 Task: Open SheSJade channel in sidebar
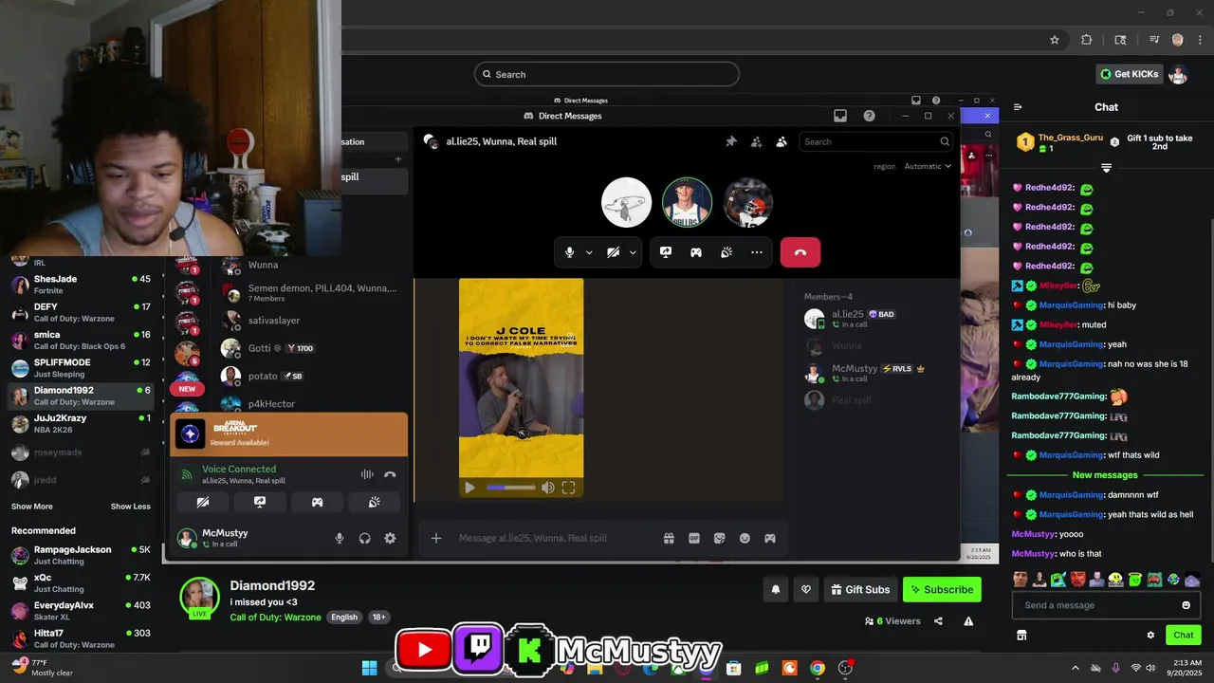click(81, 285)
